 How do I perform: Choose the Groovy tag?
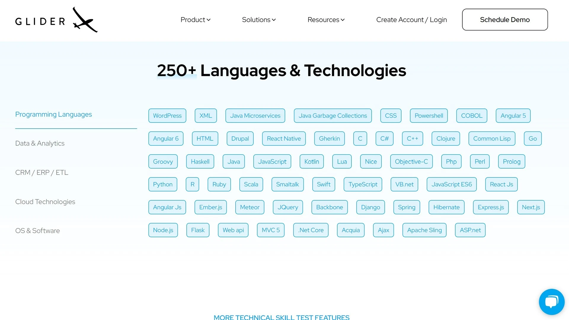point(163,161)
